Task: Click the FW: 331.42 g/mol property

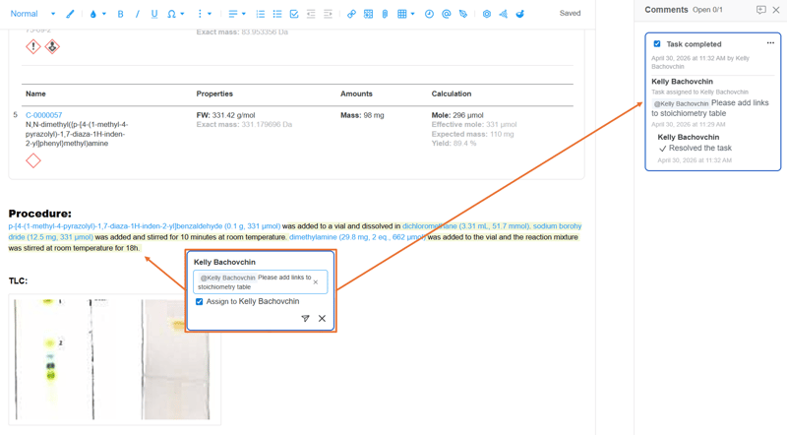Action: (x=226, y=115)
